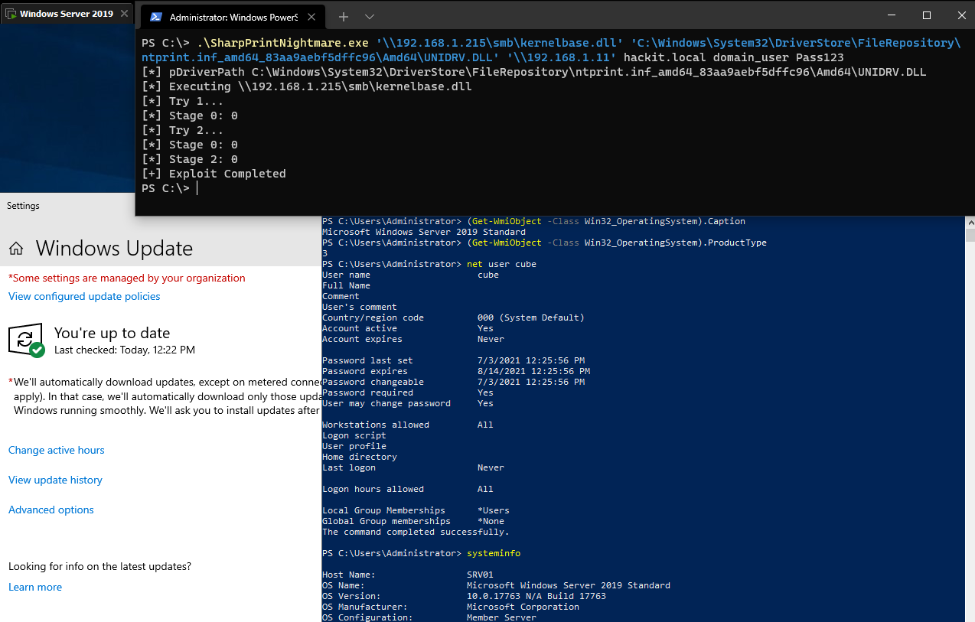Click Learn more link
The image size is (975, 622).
(35, 587)
